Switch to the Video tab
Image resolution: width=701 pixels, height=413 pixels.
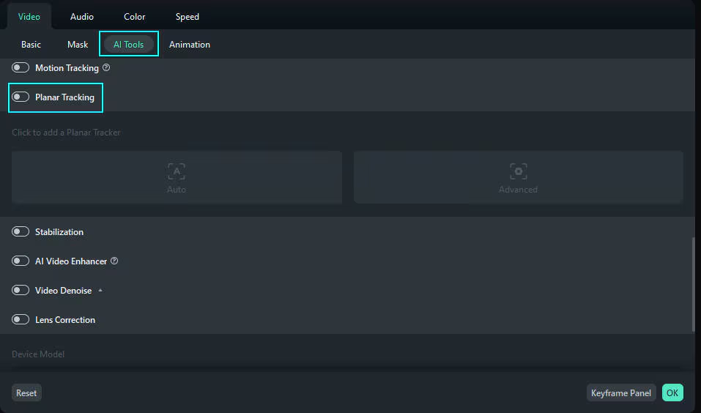coord(29,17)
